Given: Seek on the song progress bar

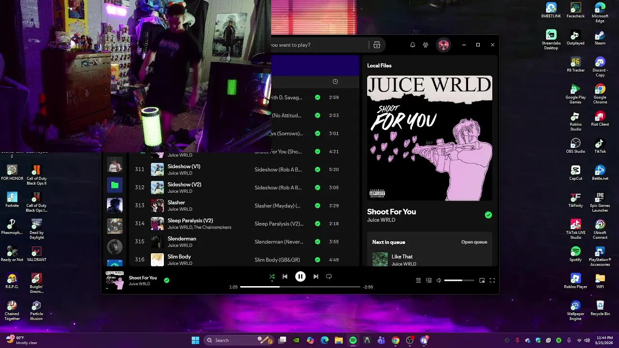Looking at the screenshot, I should 300,287.
